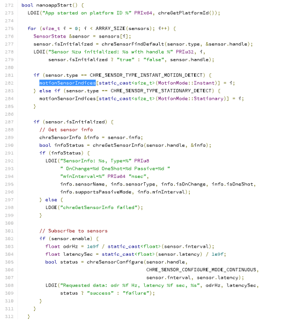The image size is (297, 320).
Task: Click chreSensorConfigure function call
Action: pos(115,262)
